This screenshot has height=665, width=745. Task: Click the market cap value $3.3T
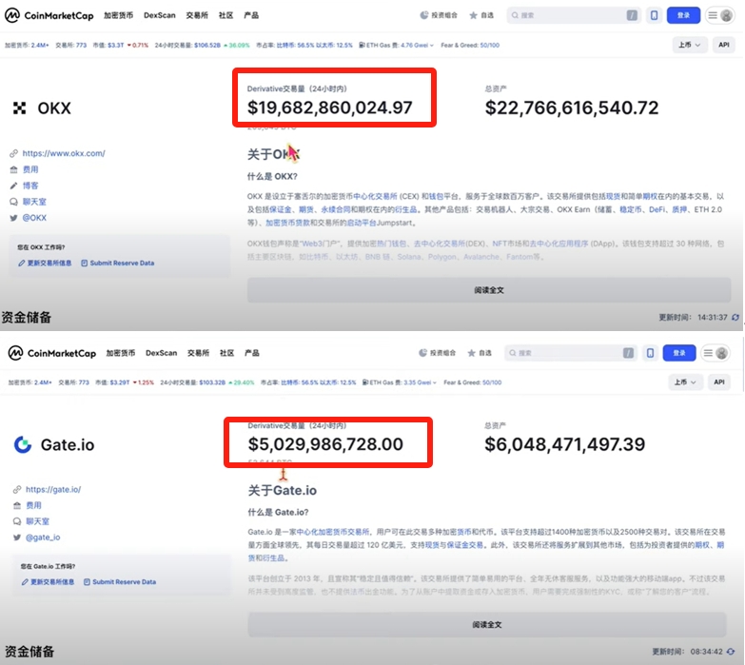115,45
